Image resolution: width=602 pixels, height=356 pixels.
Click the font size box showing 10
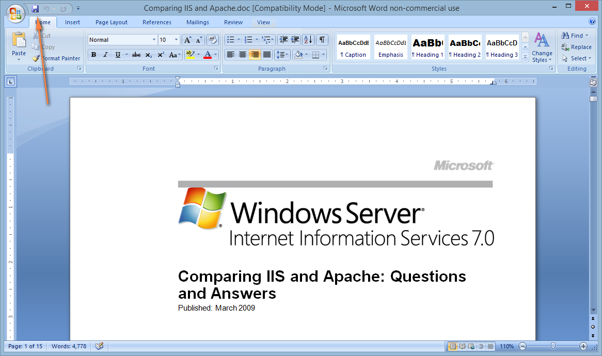(166, 40)
